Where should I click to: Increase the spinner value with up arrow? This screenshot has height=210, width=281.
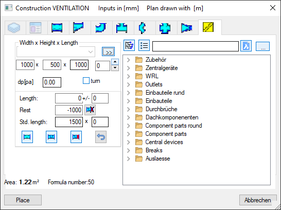click(115, 62)
